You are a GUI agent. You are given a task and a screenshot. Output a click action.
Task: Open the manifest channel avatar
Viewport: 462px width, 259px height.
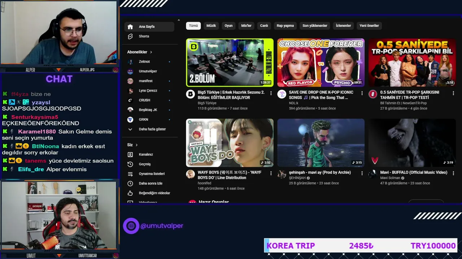(x=130, y=81)
